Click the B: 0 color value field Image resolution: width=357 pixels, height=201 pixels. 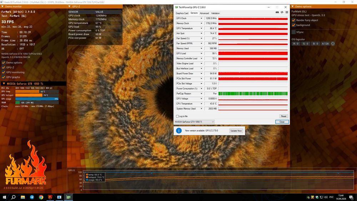pyautogui.click(x=315, y=44)
